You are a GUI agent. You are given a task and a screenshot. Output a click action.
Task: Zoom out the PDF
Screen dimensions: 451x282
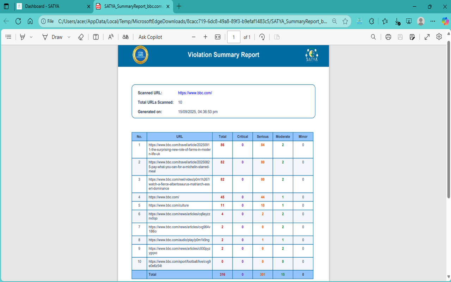coord(193,37)
